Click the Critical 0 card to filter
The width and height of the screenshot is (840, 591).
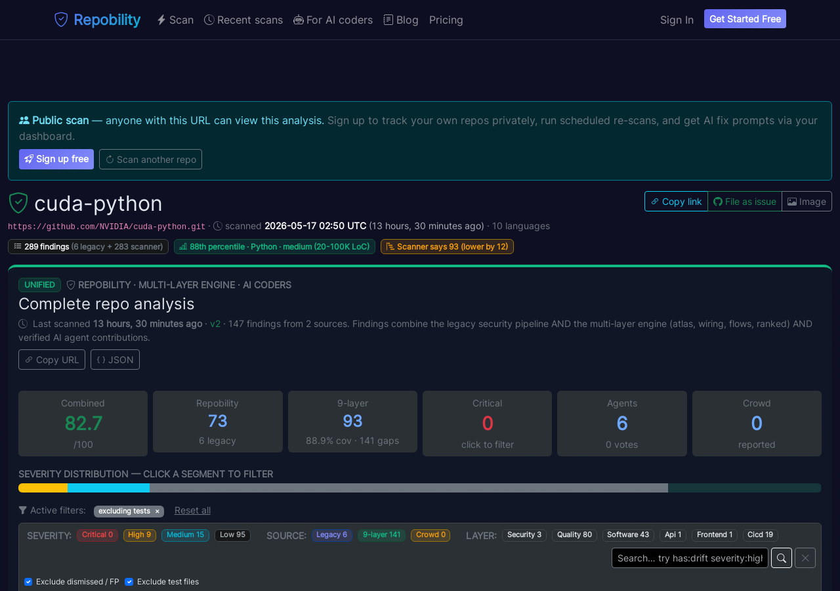(487, 424)
